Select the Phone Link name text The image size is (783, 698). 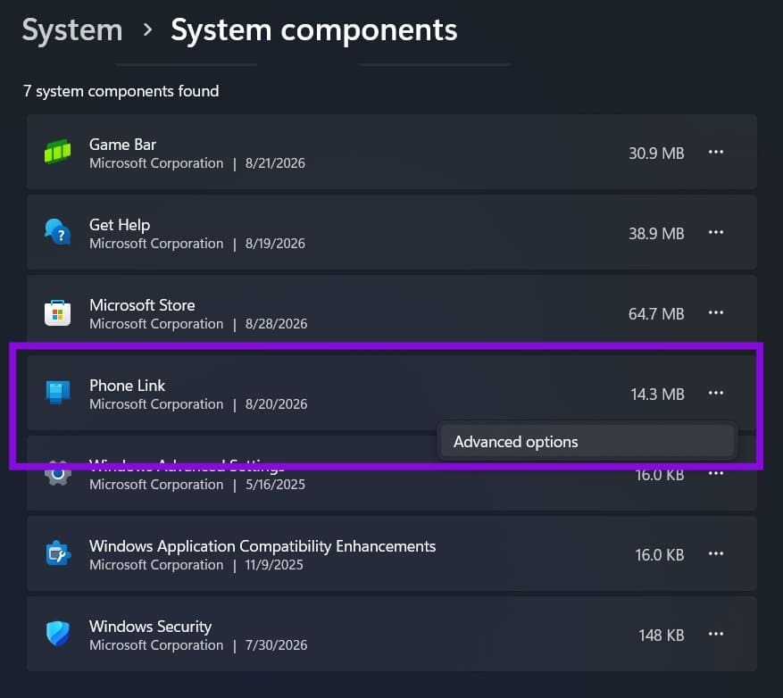[127, 386]
